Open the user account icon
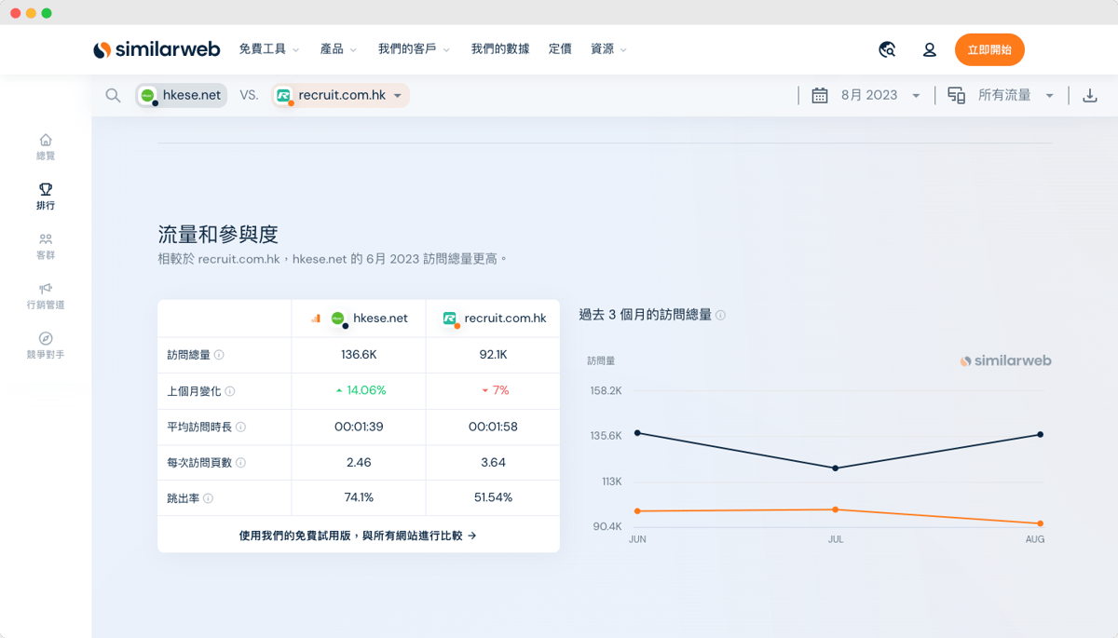Screen dimensions: 1118x638 click(x=929, y=49)
